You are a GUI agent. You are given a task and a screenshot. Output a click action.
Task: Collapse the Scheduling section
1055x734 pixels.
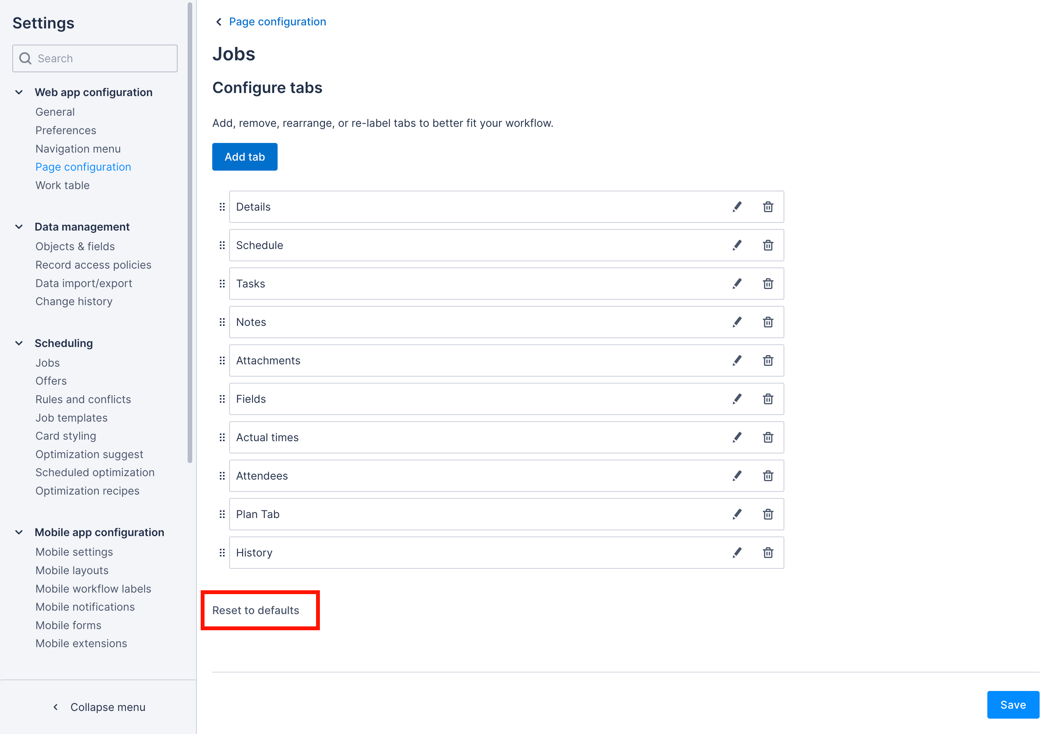pos(19,343)
